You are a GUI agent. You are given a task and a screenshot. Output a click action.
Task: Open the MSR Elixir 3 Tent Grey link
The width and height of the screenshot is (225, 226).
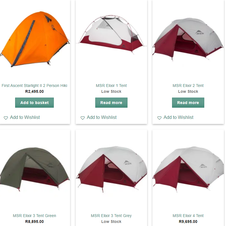(111, 216)
